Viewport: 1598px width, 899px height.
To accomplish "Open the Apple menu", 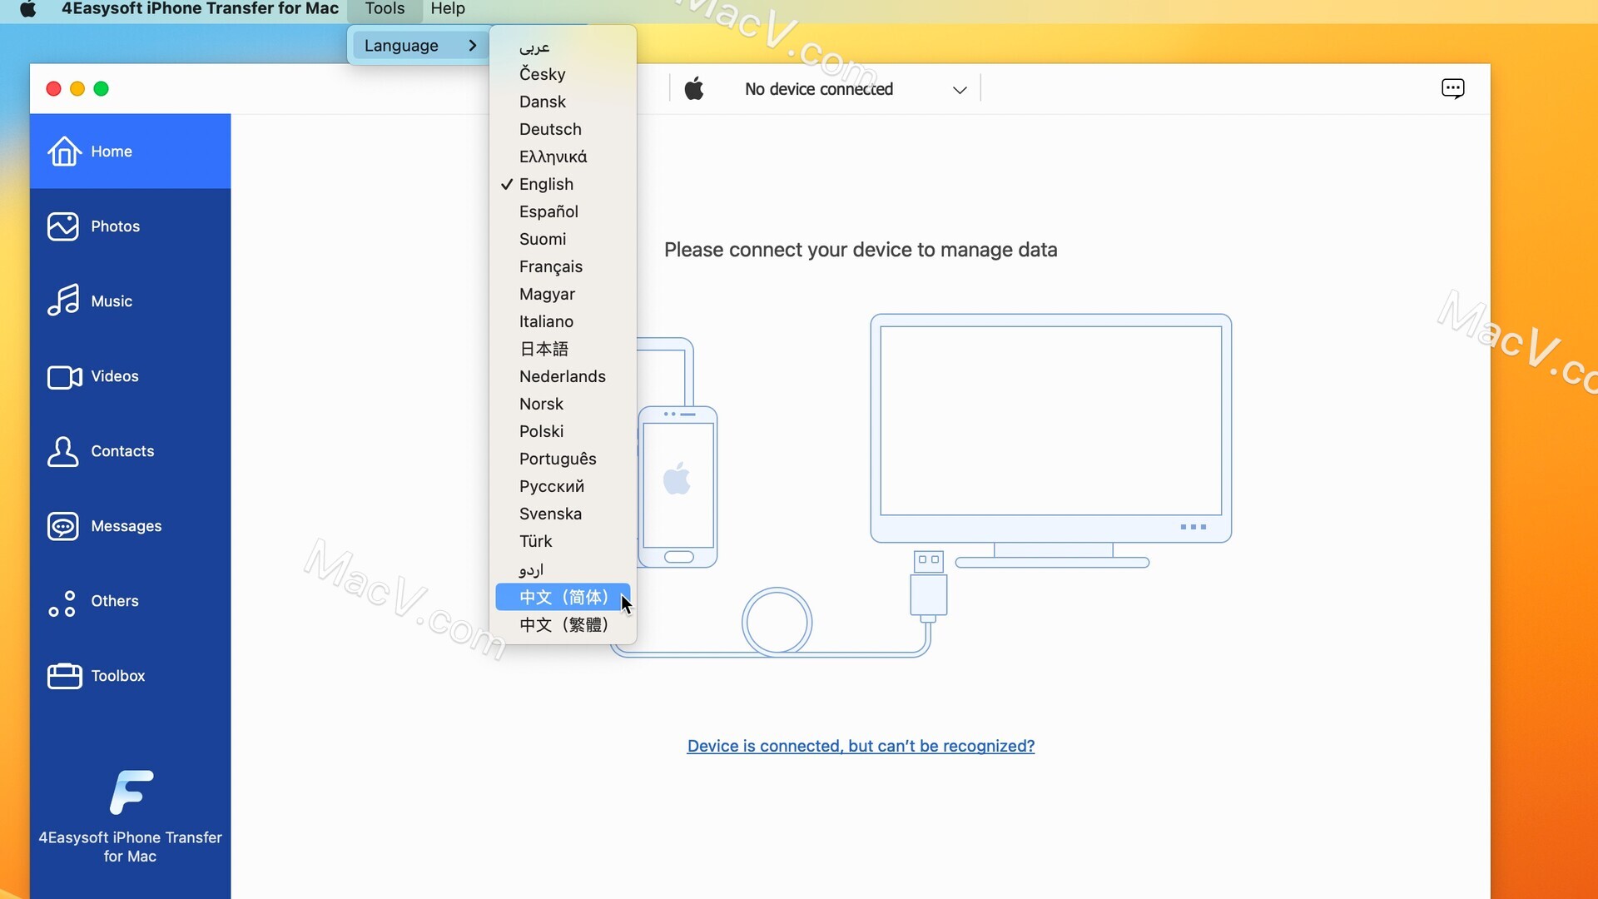I will point(27,9).
